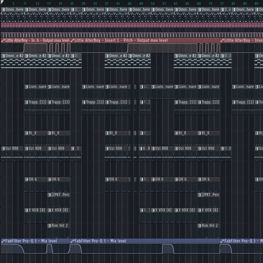Jump to bar 85 on the timeline ruler
The width and height of the screenshot is (263, 263).
[x=245, y=3]
